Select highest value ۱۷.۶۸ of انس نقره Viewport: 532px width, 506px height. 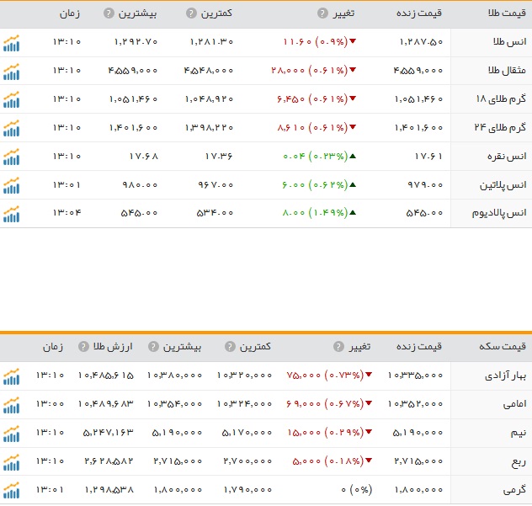[x=143, y=156]
